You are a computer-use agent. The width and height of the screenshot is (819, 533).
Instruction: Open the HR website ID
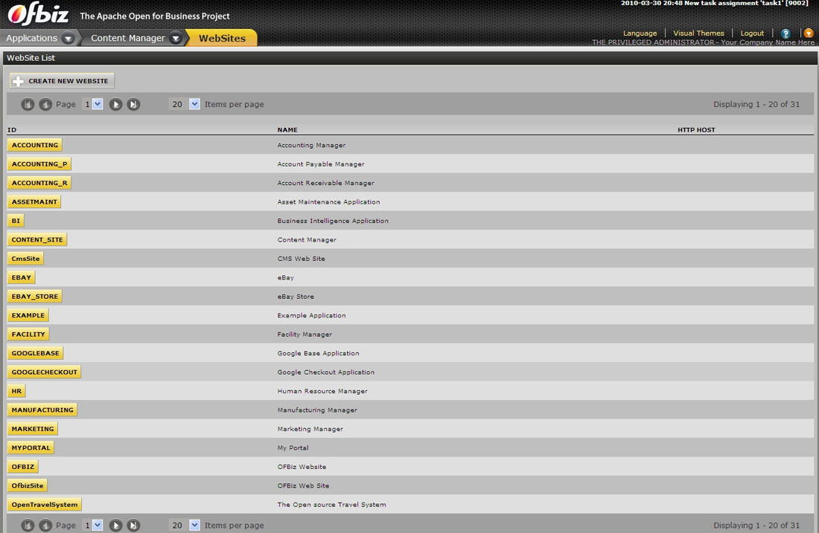(x=16, y=391)
